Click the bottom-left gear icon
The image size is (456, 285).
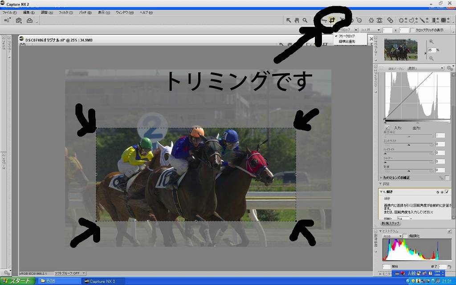coord(6,273)
